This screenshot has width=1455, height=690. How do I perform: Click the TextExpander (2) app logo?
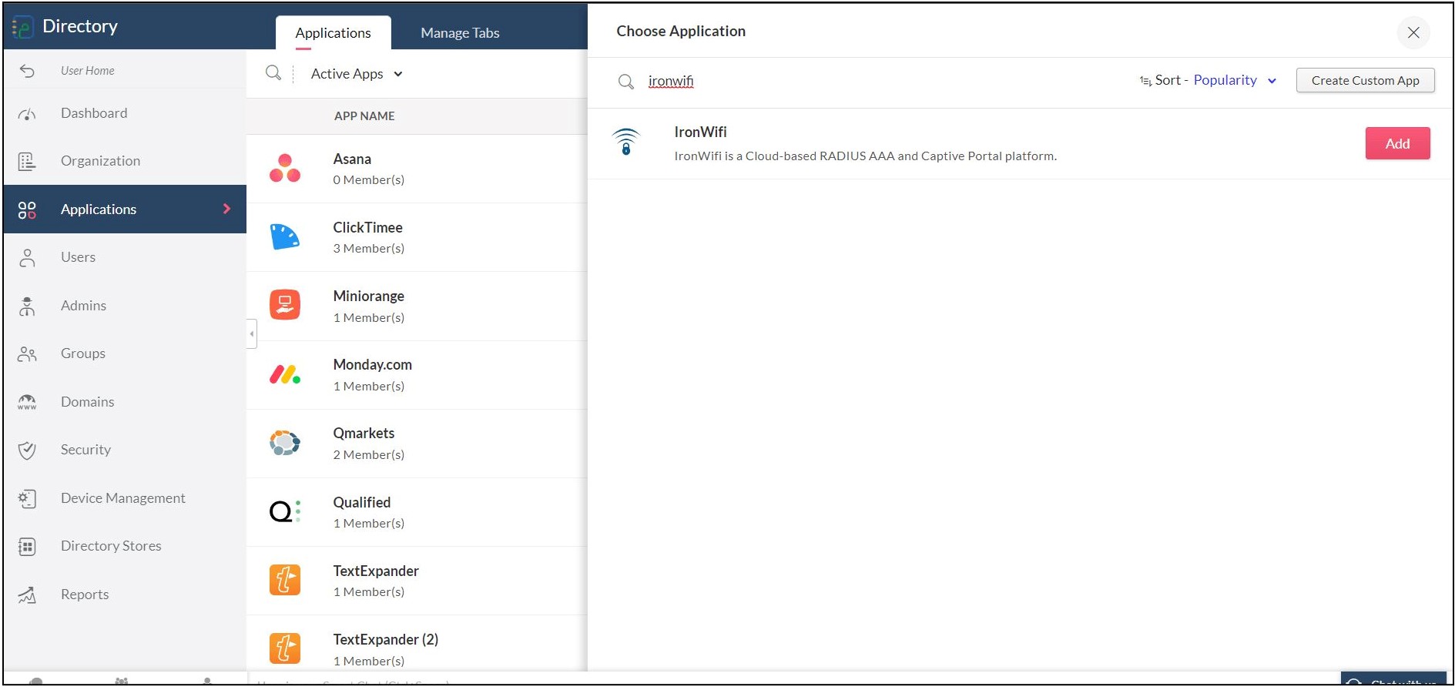point(285,648)
